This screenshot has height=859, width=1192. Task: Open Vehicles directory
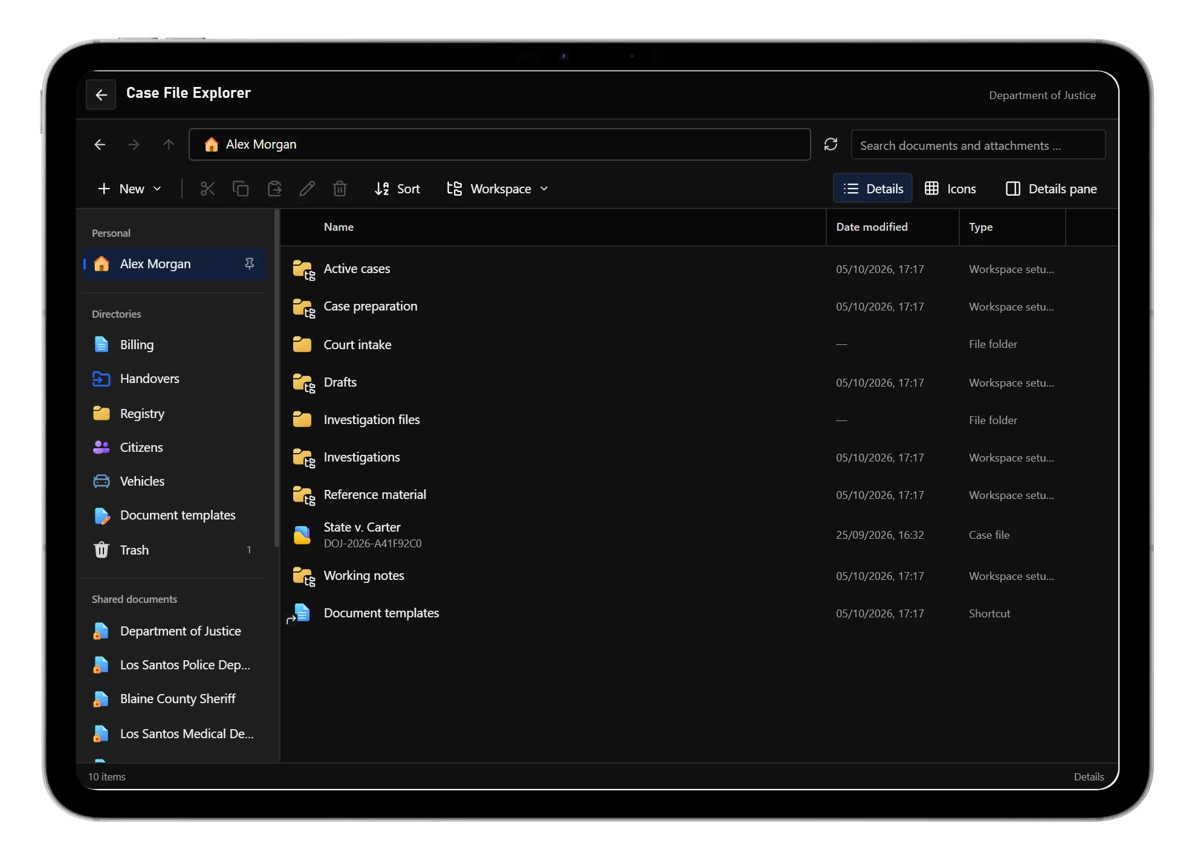(x=174, y=481)
